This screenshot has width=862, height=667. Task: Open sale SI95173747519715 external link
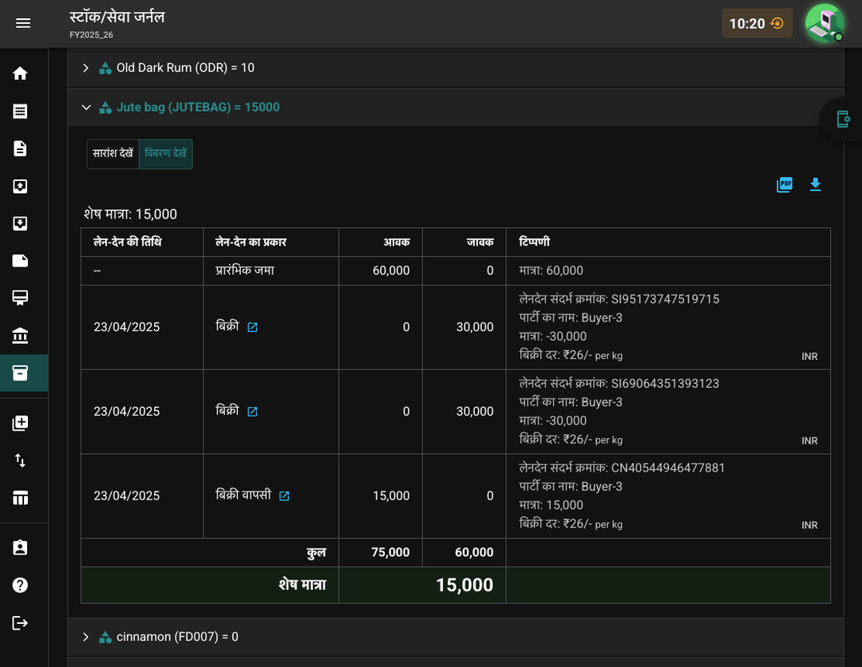252,327
